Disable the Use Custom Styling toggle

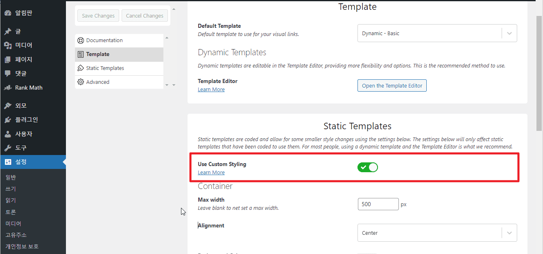click(367, 167)
